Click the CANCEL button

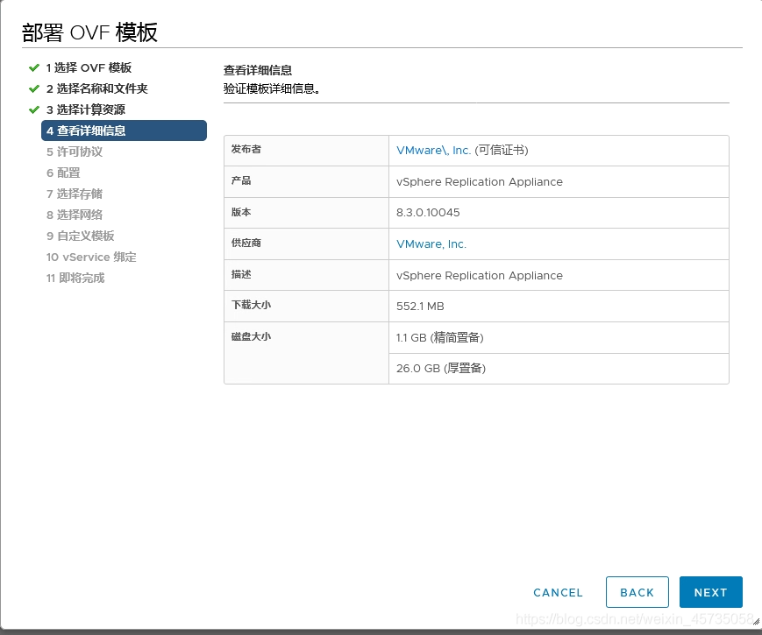point(558,592)
